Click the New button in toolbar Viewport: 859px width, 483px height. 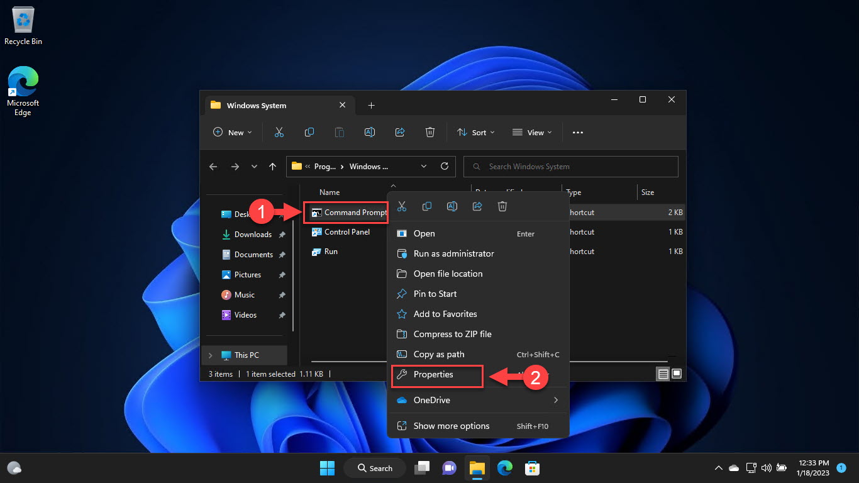pyautogui.click(x=233, y=132)
